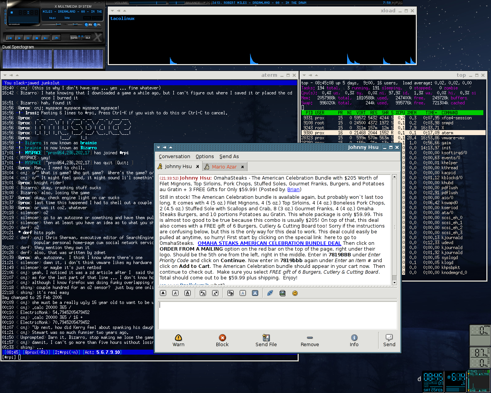Block Johnny Hsu in the chat window

(222, 340)
